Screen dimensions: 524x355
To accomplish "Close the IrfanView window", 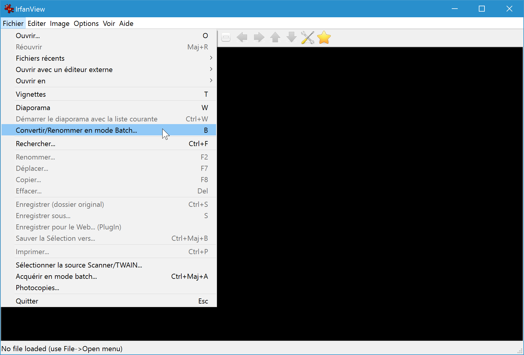I will (509, 9).
